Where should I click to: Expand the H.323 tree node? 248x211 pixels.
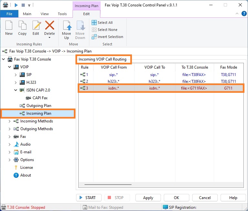click(x=16, y=82)
